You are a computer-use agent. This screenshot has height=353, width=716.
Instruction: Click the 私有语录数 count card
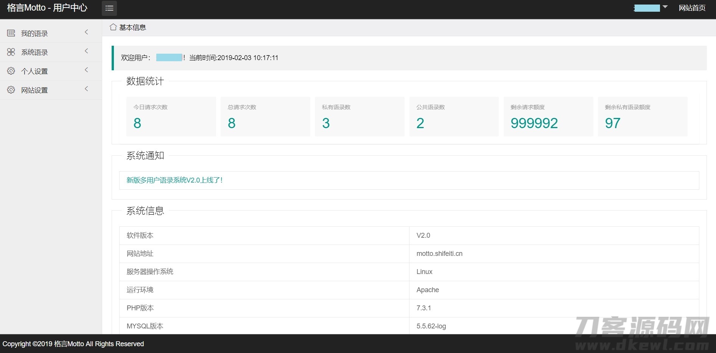click(x=359, y=116)
